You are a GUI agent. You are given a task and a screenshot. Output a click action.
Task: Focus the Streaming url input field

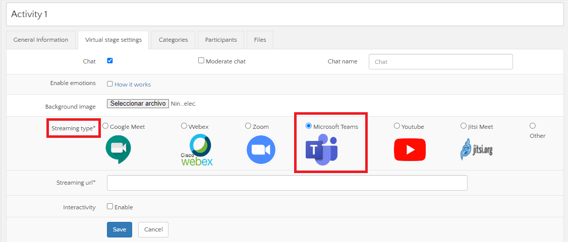(x=287, y=183)
